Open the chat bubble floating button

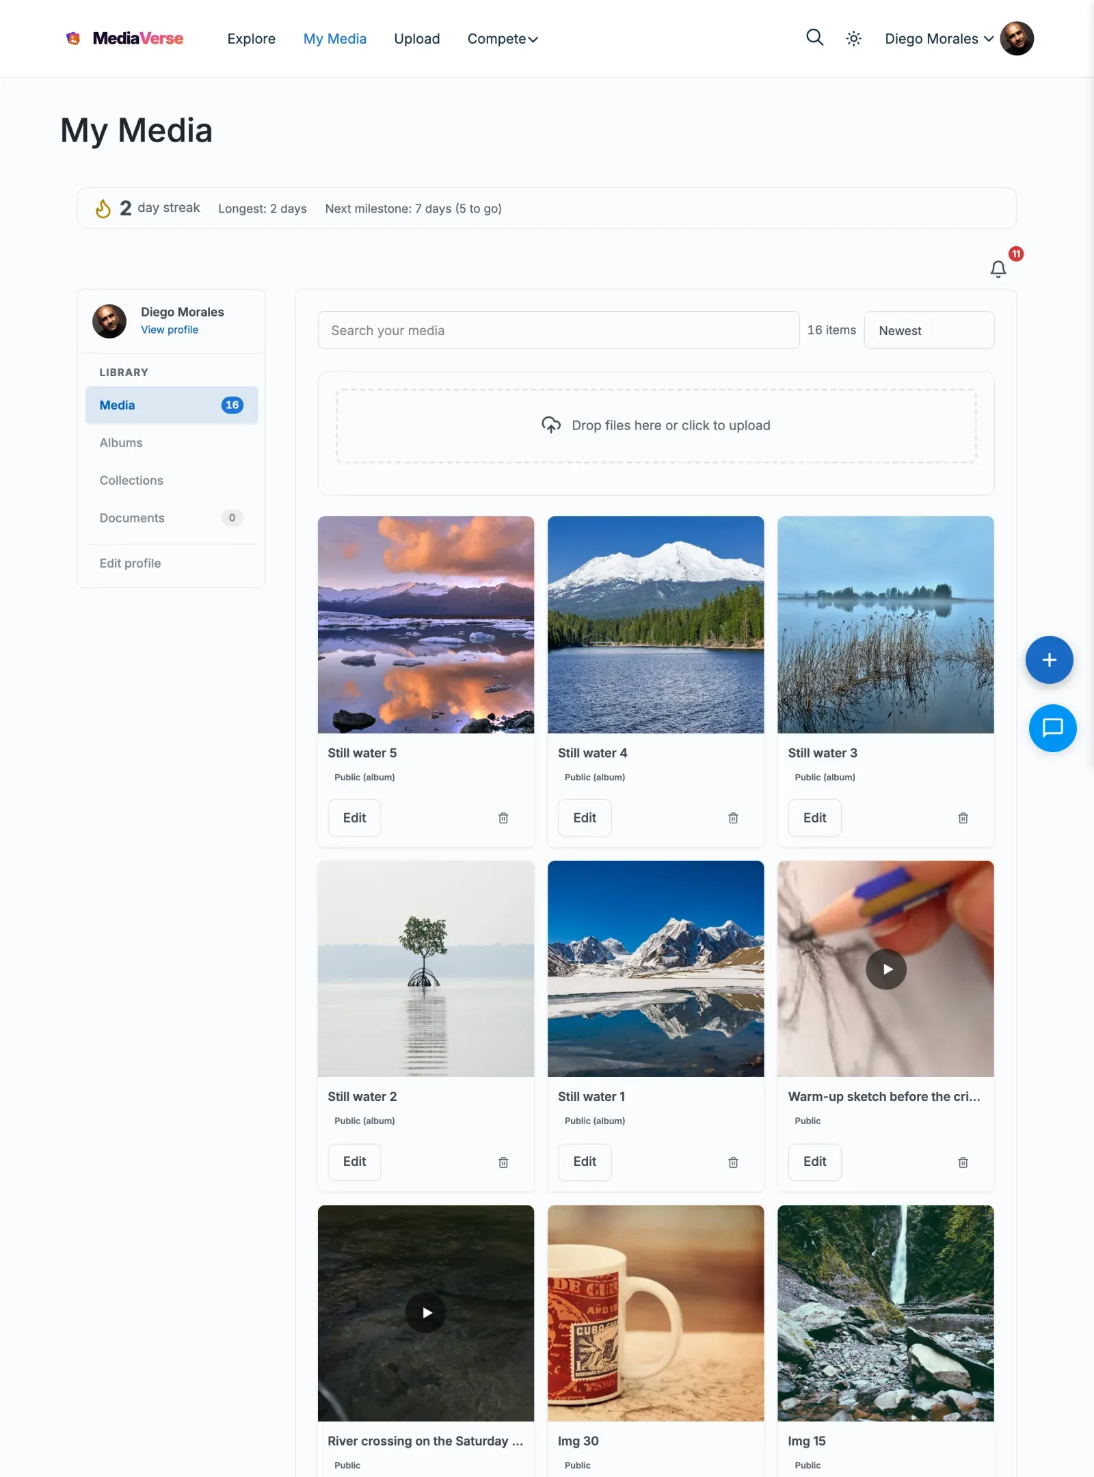click(1052, 728)
